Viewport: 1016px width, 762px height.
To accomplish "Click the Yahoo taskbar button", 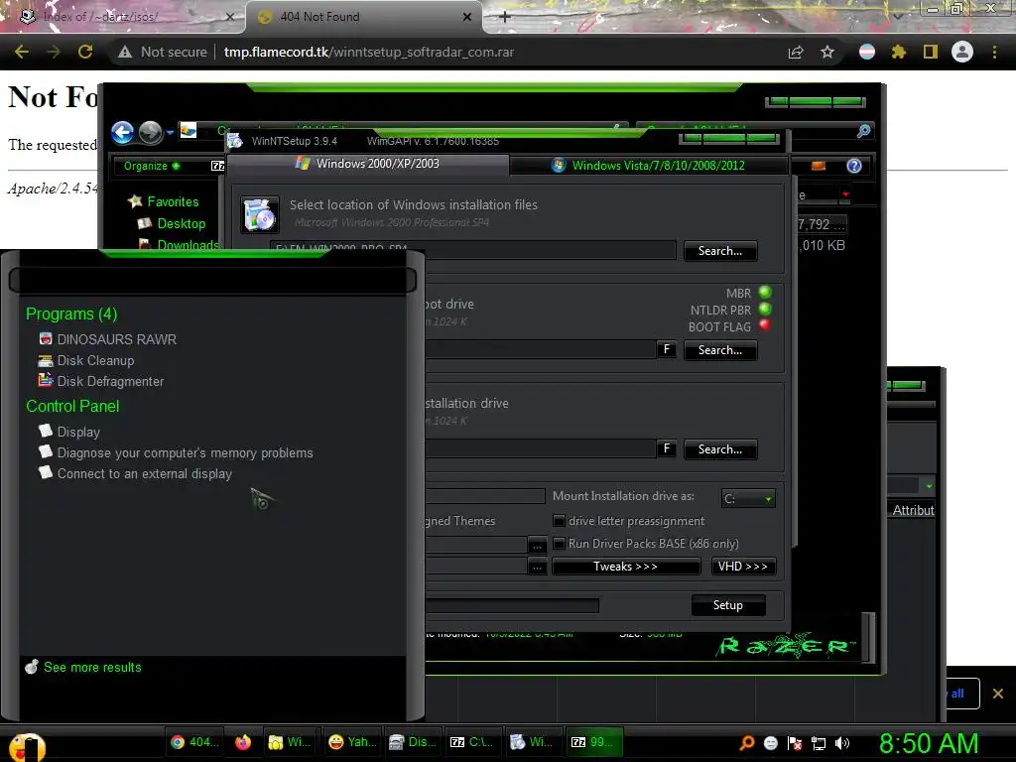I will [353, 742].
